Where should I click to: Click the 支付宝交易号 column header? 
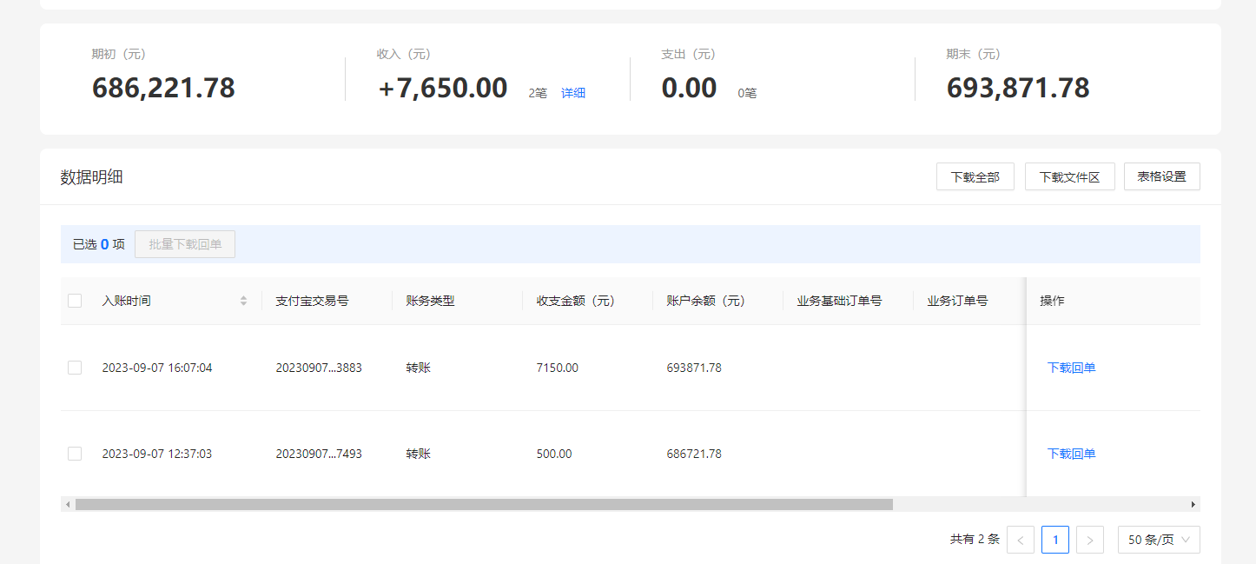(313, 301)
